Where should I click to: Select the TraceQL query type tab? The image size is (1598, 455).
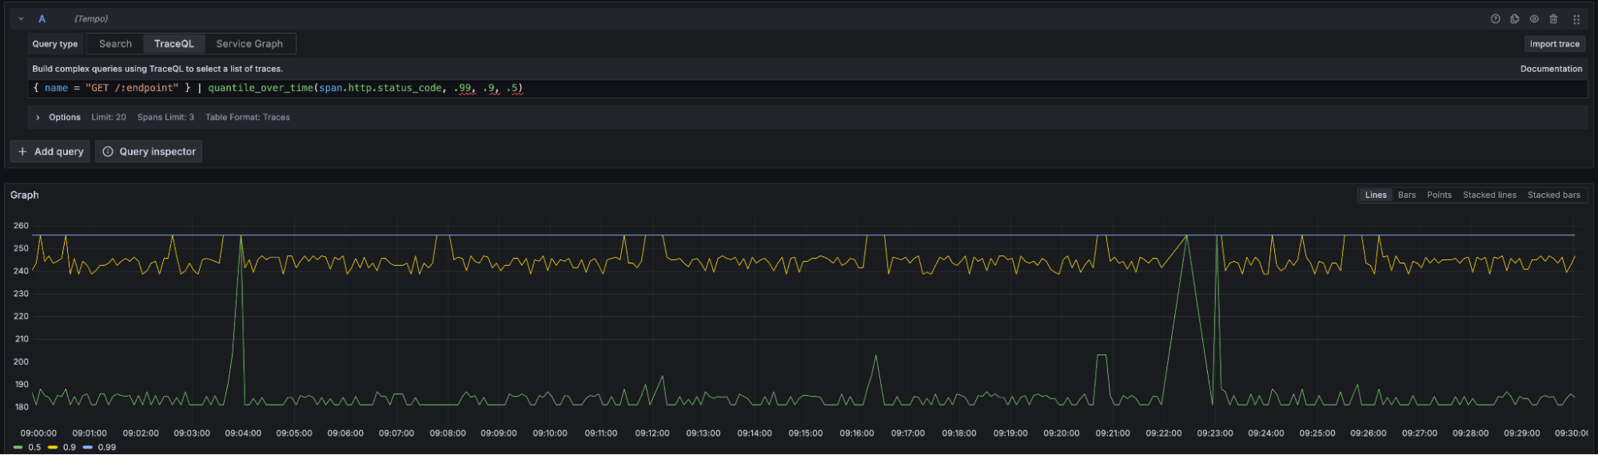(x=173, y=44)
